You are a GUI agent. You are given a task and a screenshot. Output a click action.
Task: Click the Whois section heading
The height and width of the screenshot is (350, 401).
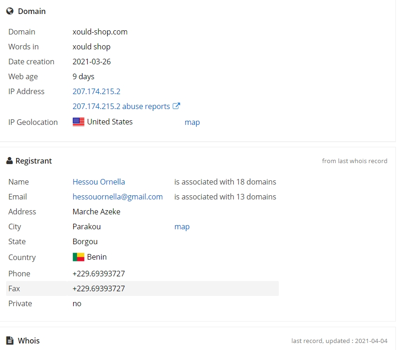coord(28,341)
